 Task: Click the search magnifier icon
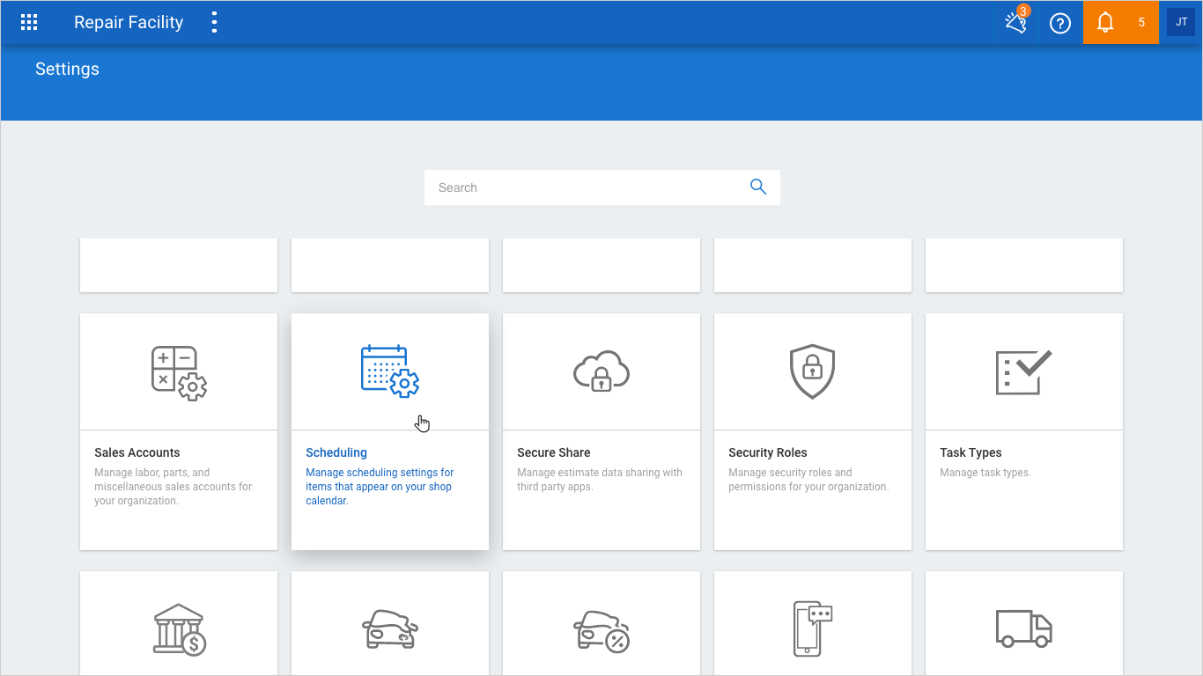pos(758,187)
